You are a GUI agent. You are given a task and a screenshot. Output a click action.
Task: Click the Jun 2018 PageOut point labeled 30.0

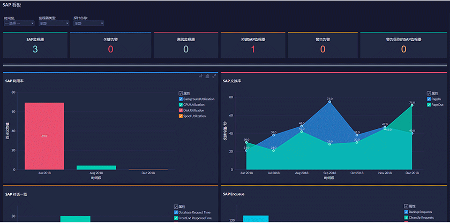pos(246,142)
